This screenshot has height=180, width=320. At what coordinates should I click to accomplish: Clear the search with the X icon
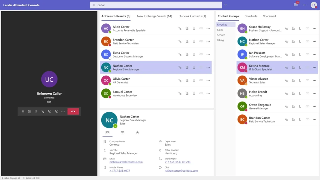pos(94,5)
